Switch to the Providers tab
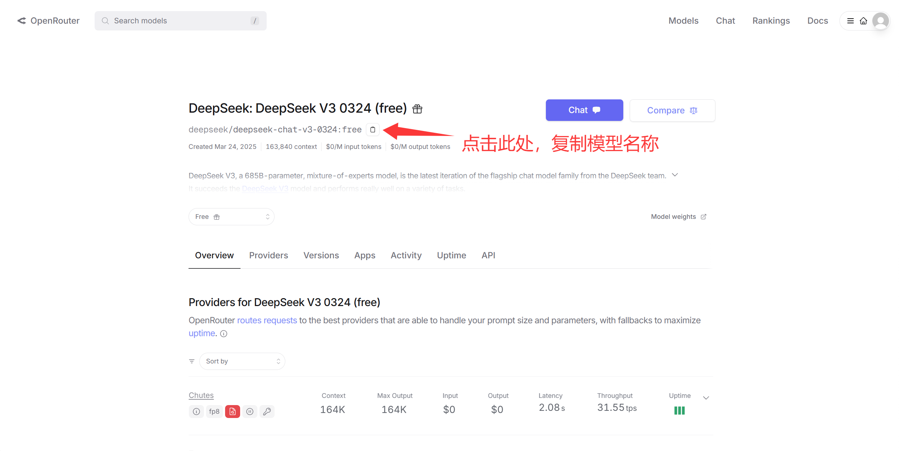The width and height of the screenshot is (900, 451). click(x=268, y=255)
